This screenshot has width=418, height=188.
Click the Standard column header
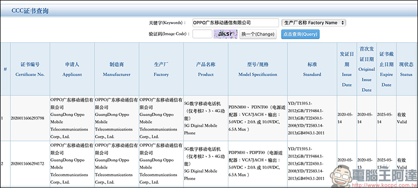click(x=312, y=69)
